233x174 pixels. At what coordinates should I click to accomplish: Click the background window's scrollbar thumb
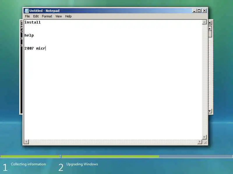(x=210, y=34)
